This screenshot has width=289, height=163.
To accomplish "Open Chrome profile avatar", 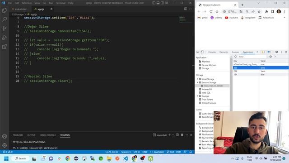I will 279,11.
